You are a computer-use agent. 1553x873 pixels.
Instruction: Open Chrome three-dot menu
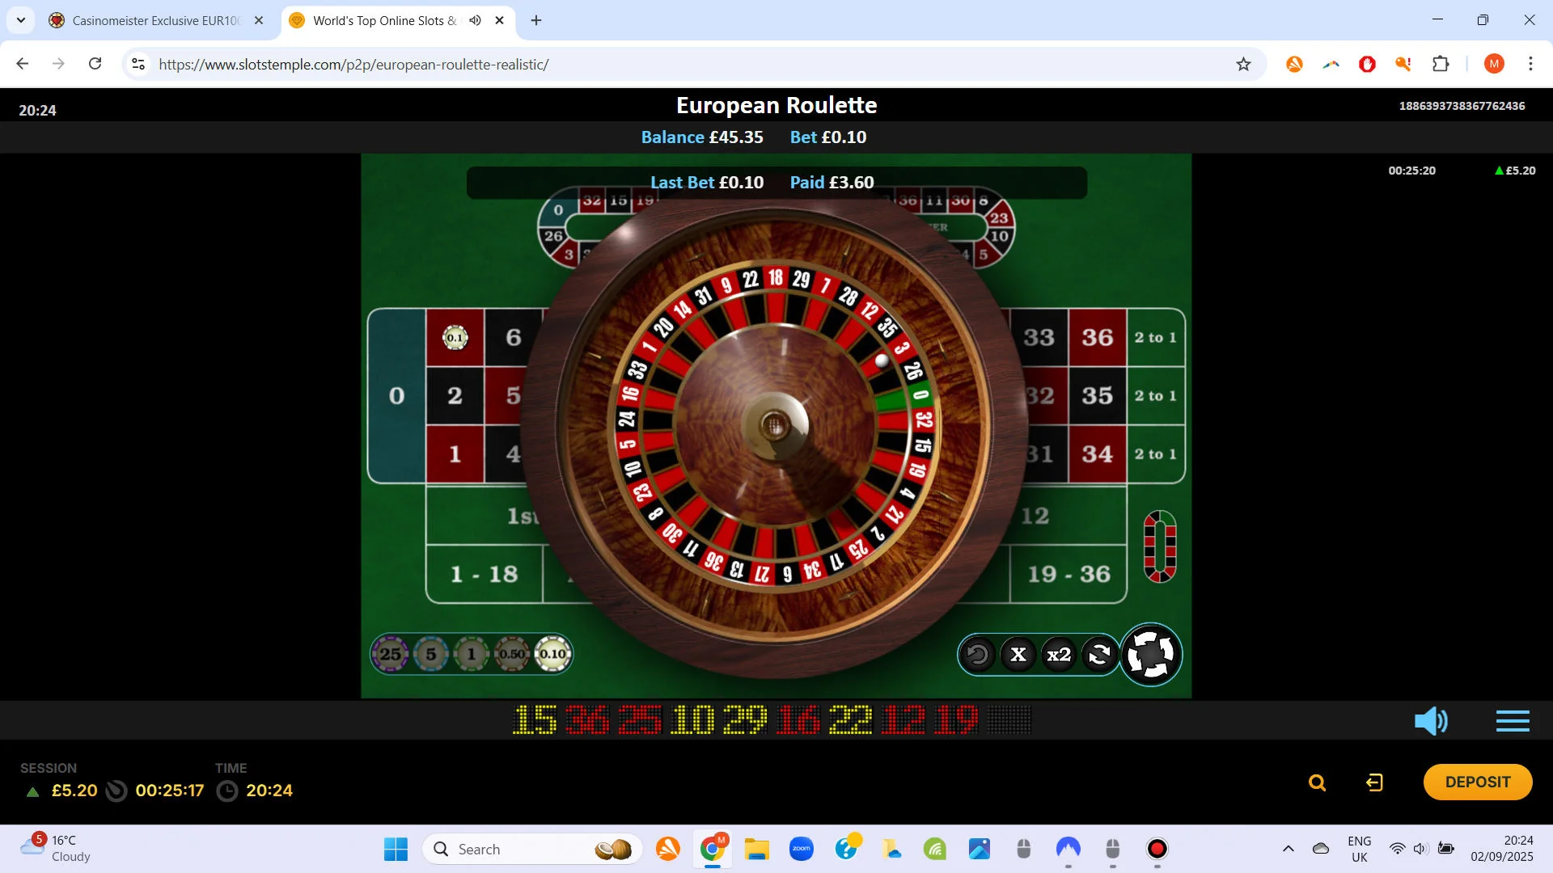click(x=1530, y=64)
